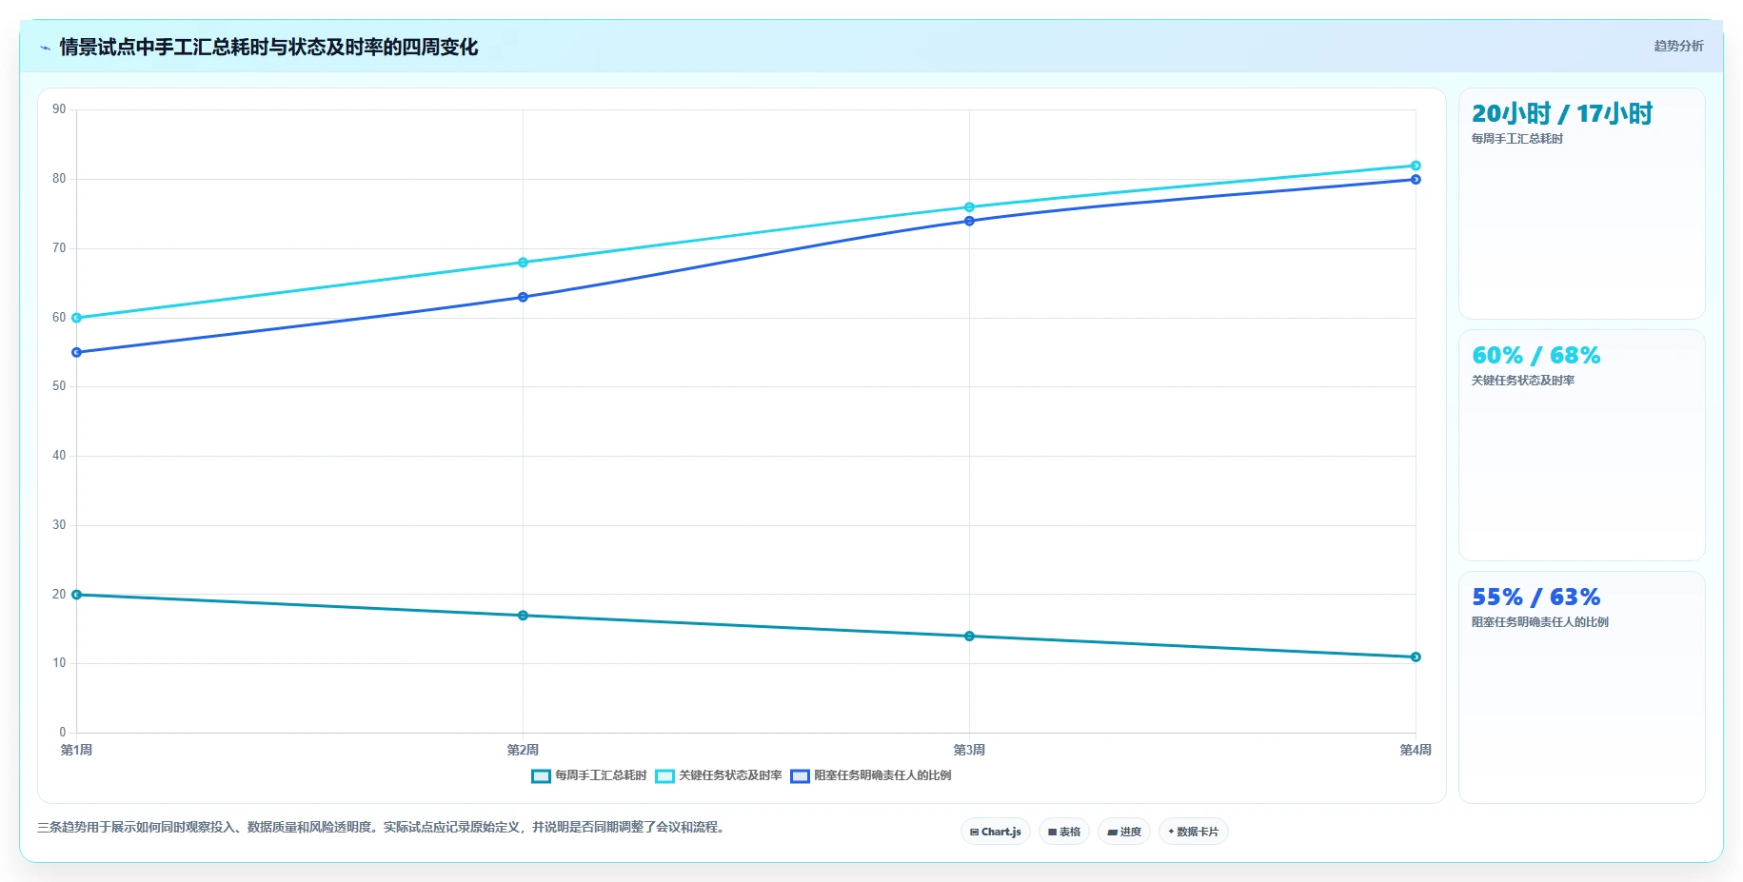Toggle the 阻塞任务明确责任人的比例 legend swatch
Screen dimensions: 1743x882
pyautogui.click(x=800, y=776)
